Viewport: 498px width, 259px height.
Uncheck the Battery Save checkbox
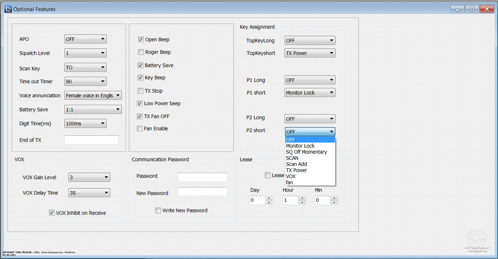point(140,65)
